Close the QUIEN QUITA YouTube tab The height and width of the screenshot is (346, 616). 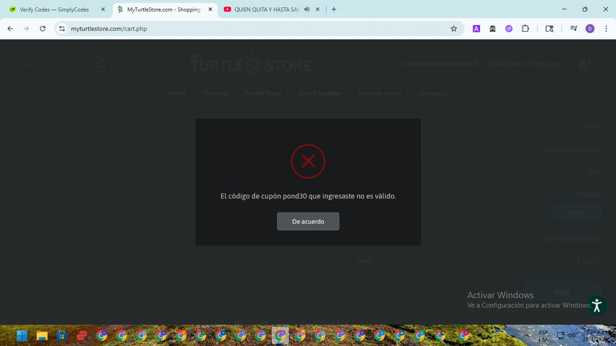coord(317,9)
